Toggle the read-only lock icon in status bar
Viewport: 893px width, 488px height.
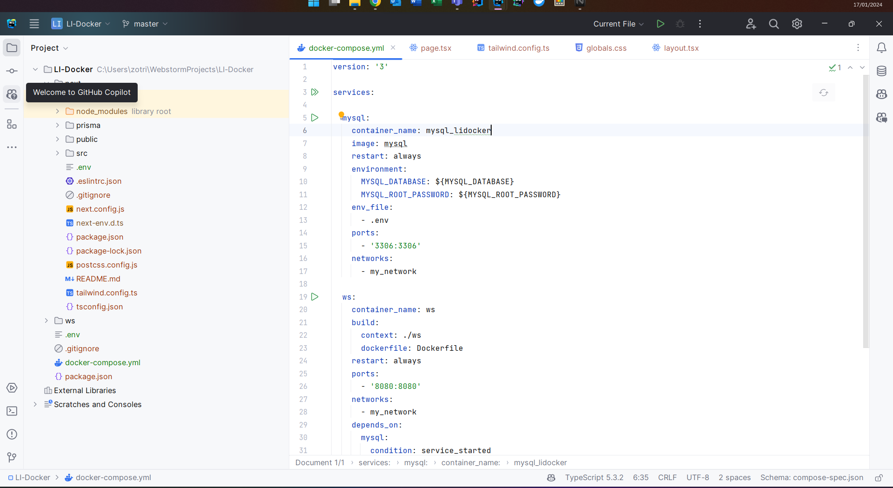pos(879,478)
